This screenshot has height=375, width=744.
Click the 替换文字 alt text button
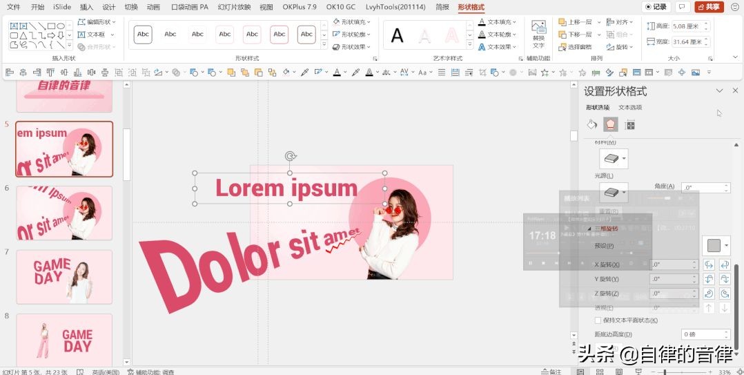(x=538, y=34)
